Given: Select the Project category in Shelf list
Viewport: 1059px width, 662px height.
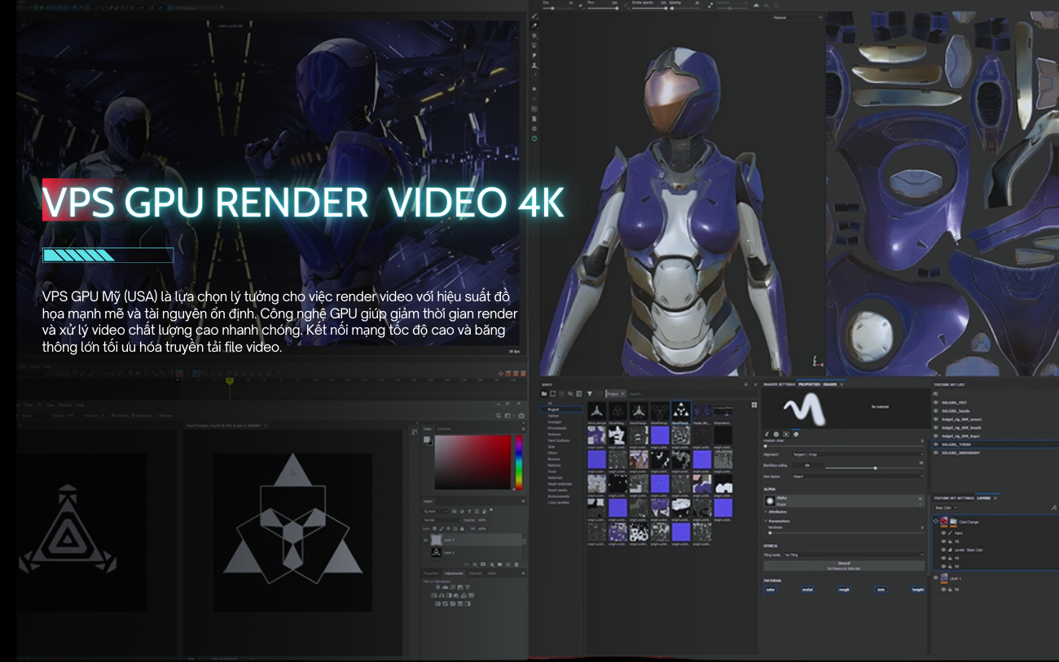Looking at the screenshot, I should [561, 410].
